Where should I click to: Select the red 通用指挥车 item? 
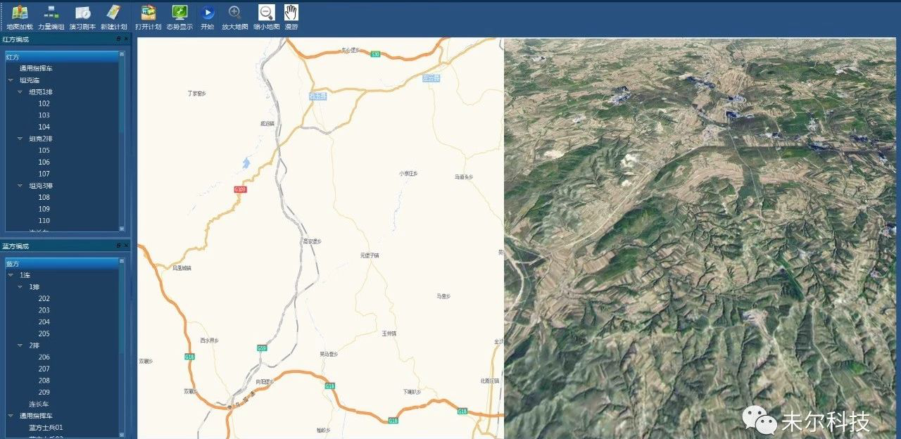(x=36, y=68)
